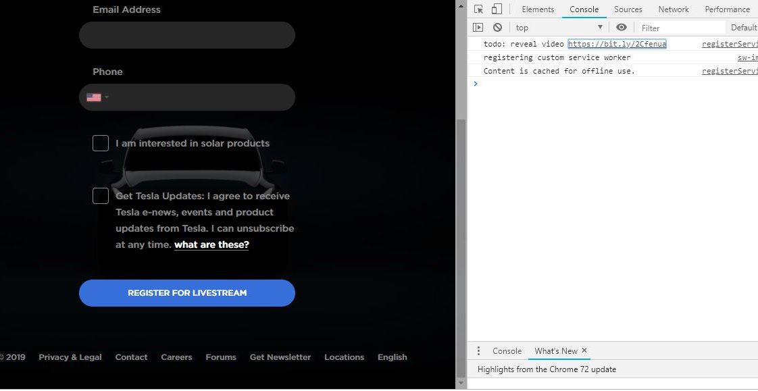Image resolution: width=758 pixels, height=391 pixels.
Task: Check the Get Tesla Updates checkbox
Action: tap(101, 196)
